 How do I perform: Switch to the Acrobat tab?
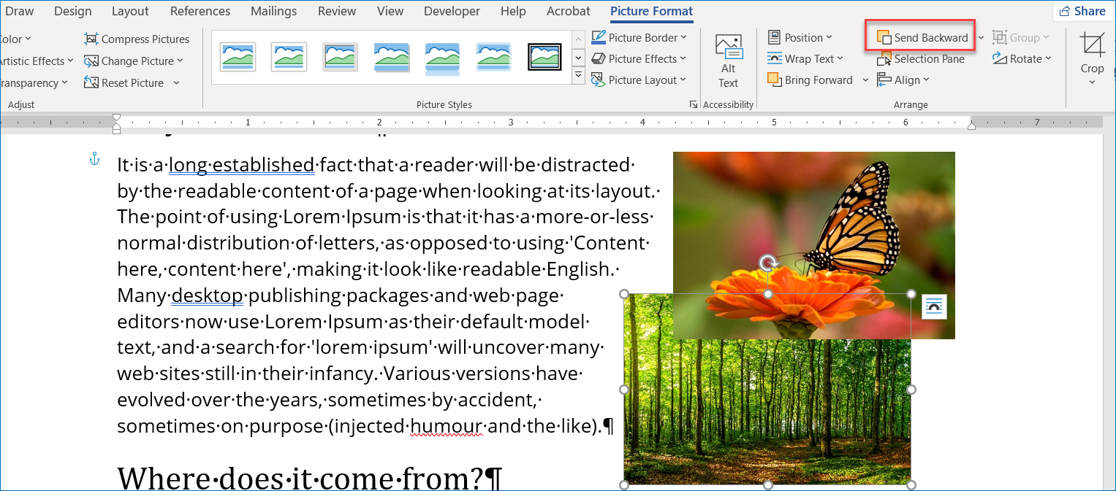click(569, 11)
